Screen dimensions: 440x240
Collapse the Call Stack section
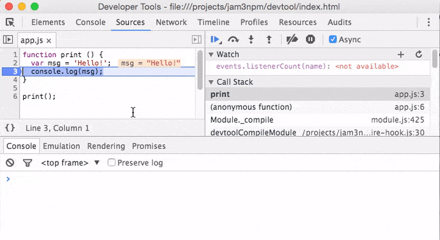pyautogui.click(x=211, y=82)
